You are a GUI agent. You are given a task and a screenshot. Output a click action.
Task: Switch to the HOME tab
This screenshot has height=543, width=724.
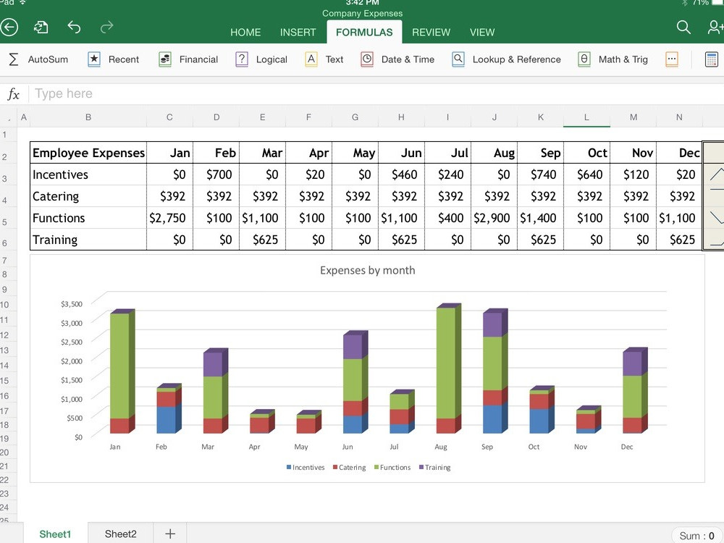tap(245, 33)
